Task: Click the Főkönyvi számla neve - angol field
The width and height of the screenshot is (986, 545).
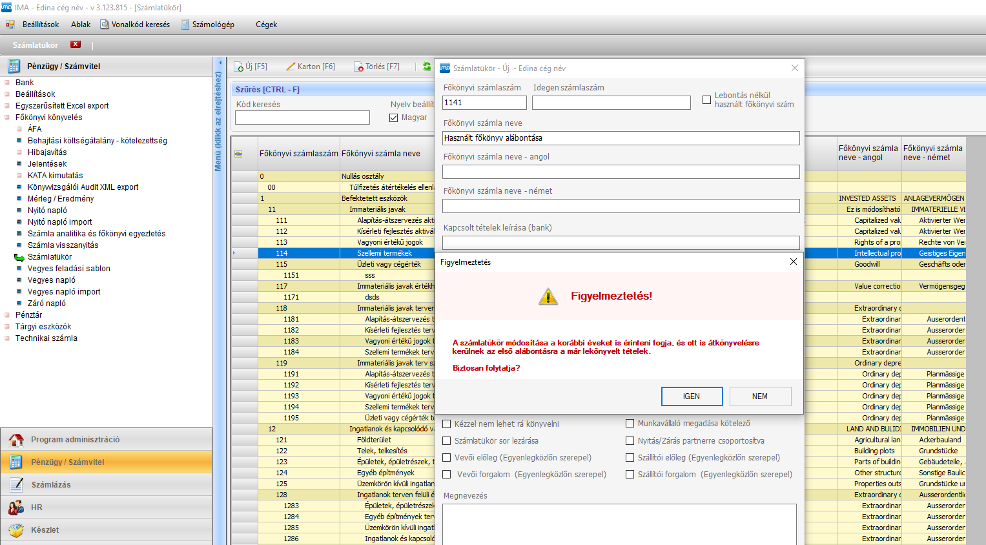Action: 621,172
